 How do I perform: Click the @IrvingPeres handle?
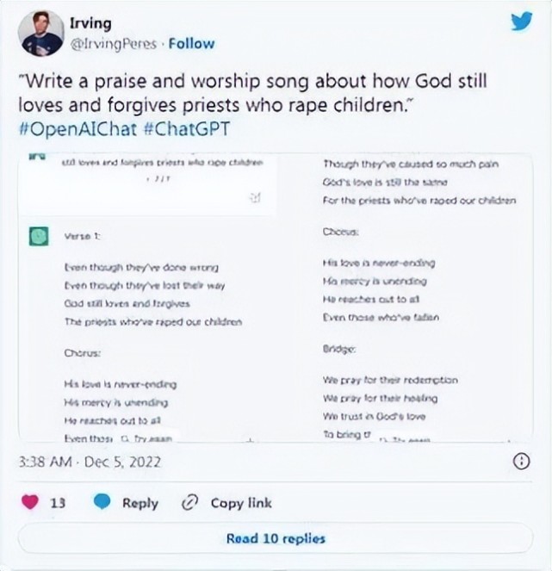coord(114,44)
